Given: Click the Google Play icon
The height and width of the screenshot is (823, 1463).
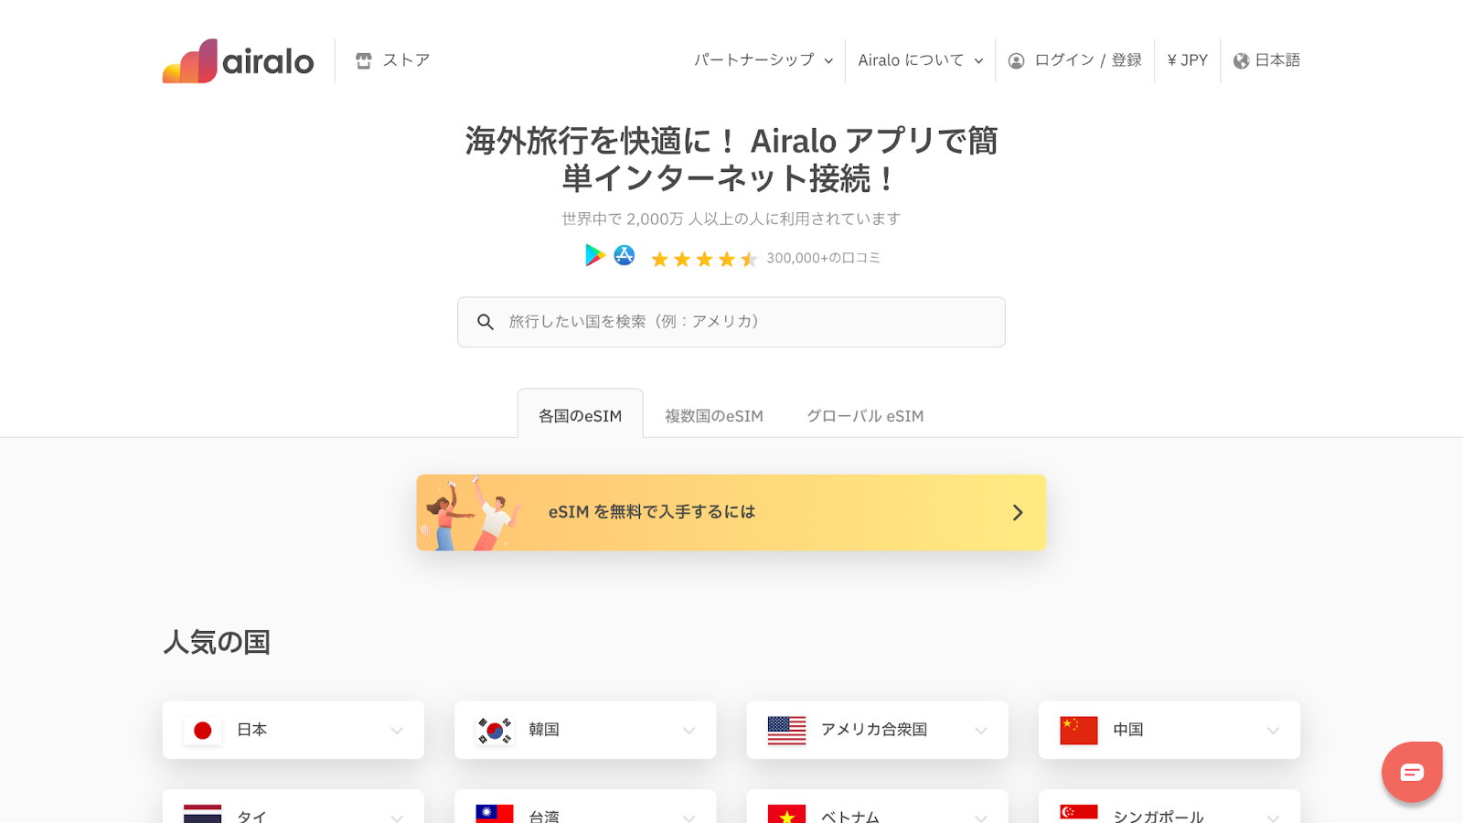Looking at the screenshot, I should [595, 255].
